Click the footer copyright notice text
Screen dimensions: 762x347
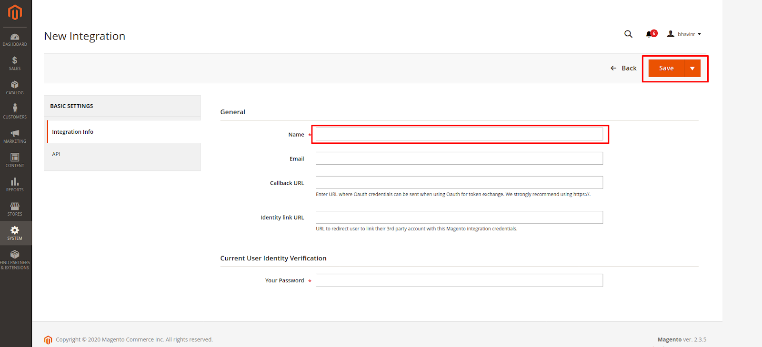coord(134,339)
